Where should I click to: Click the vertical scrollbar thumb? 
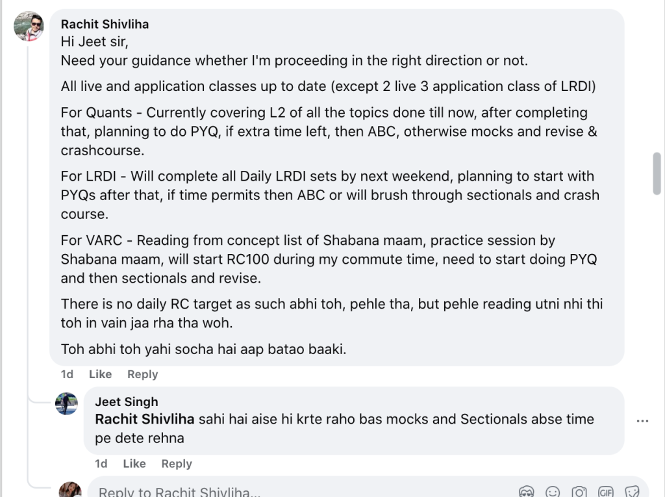click(657, 173)
